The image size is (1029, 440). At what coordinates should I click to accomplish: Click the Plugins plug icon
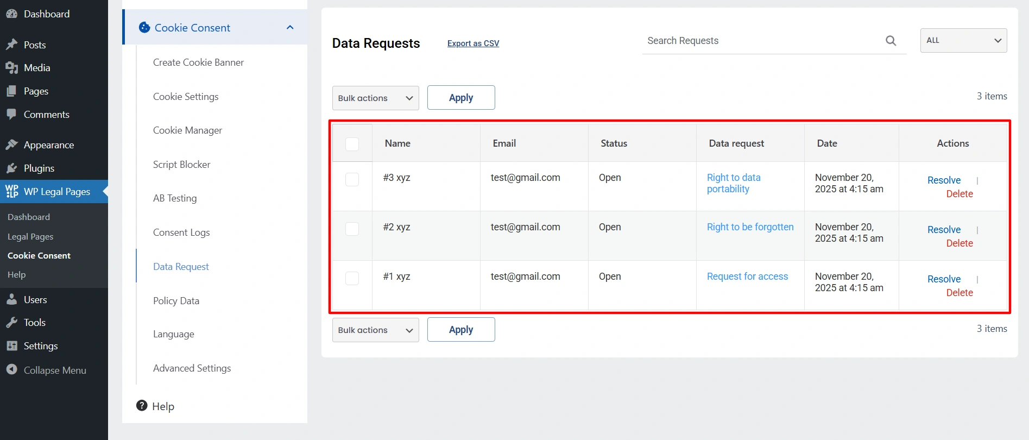[11, 168]
